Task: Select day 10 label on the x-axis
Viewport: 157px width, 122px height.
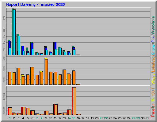Action: tap(51, 118)
